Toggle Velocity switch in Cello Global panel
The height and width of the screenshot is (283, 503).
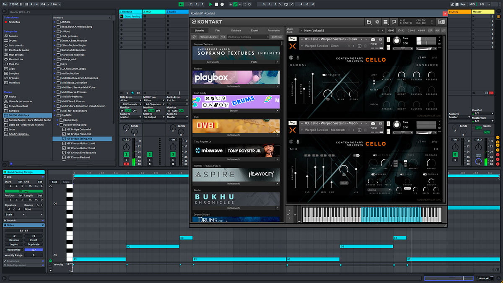coord(324,75)
